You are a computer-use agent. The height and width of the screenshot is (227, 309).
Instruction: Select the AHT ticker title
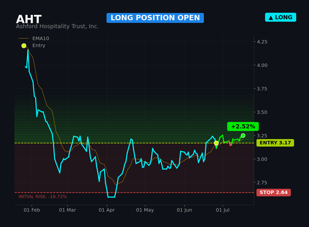coord(29,19)
